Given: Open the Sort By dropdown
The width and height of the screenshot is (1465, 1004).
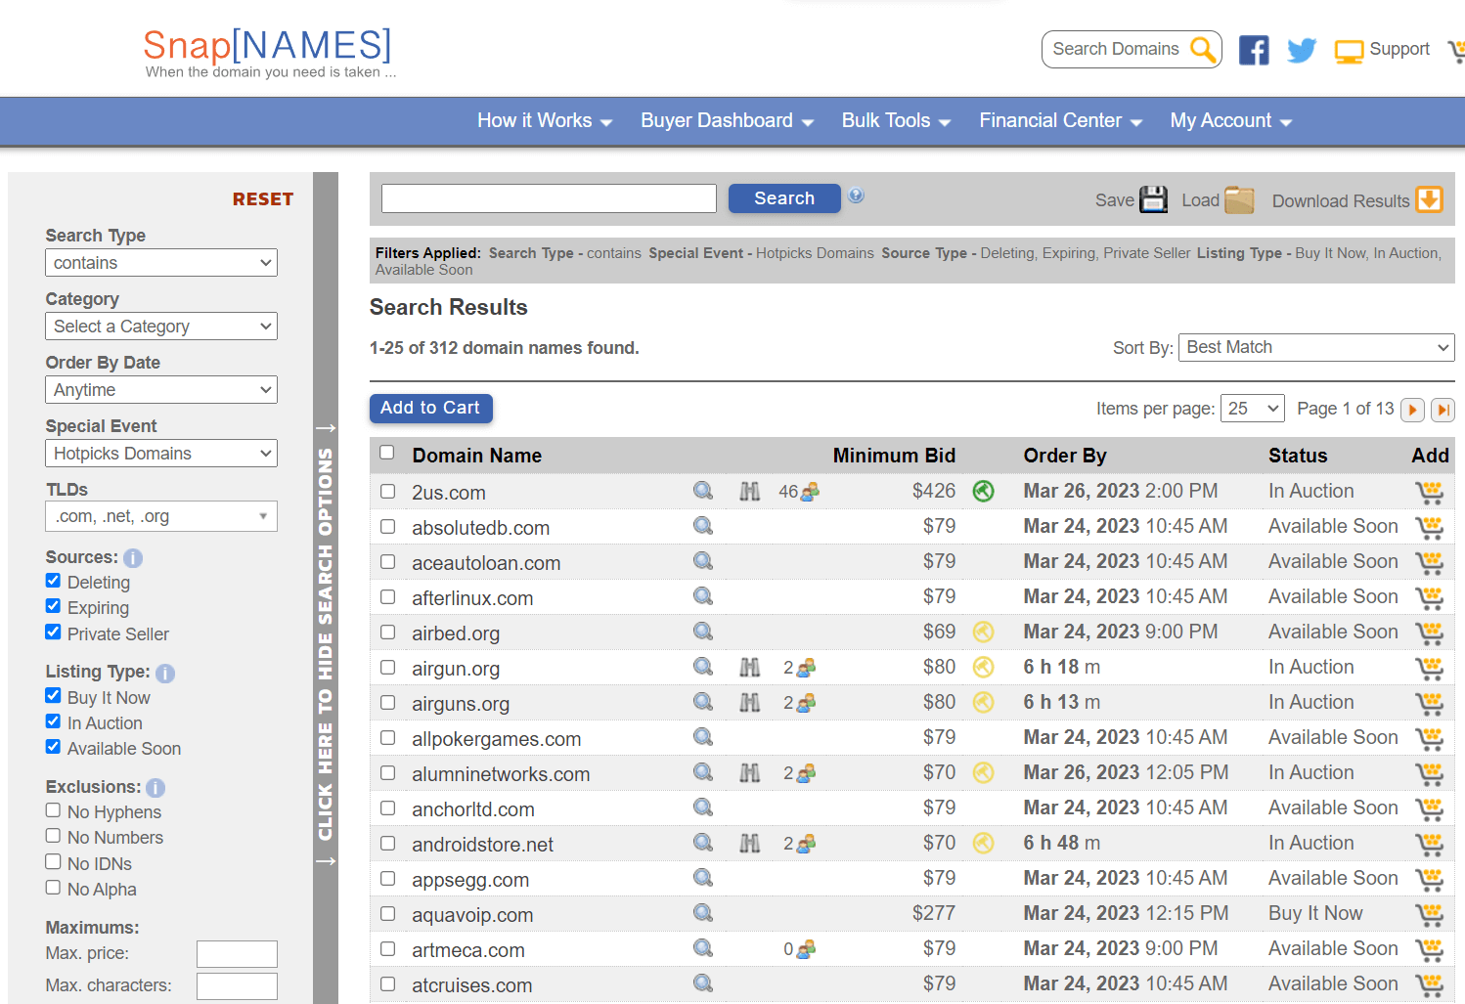Looking at the screenshot, I should [x=1315, y=347].
